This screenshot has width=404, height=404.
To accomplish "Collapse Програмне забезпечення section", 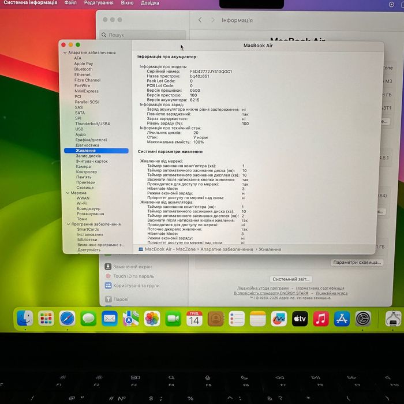I will [68, 224].
